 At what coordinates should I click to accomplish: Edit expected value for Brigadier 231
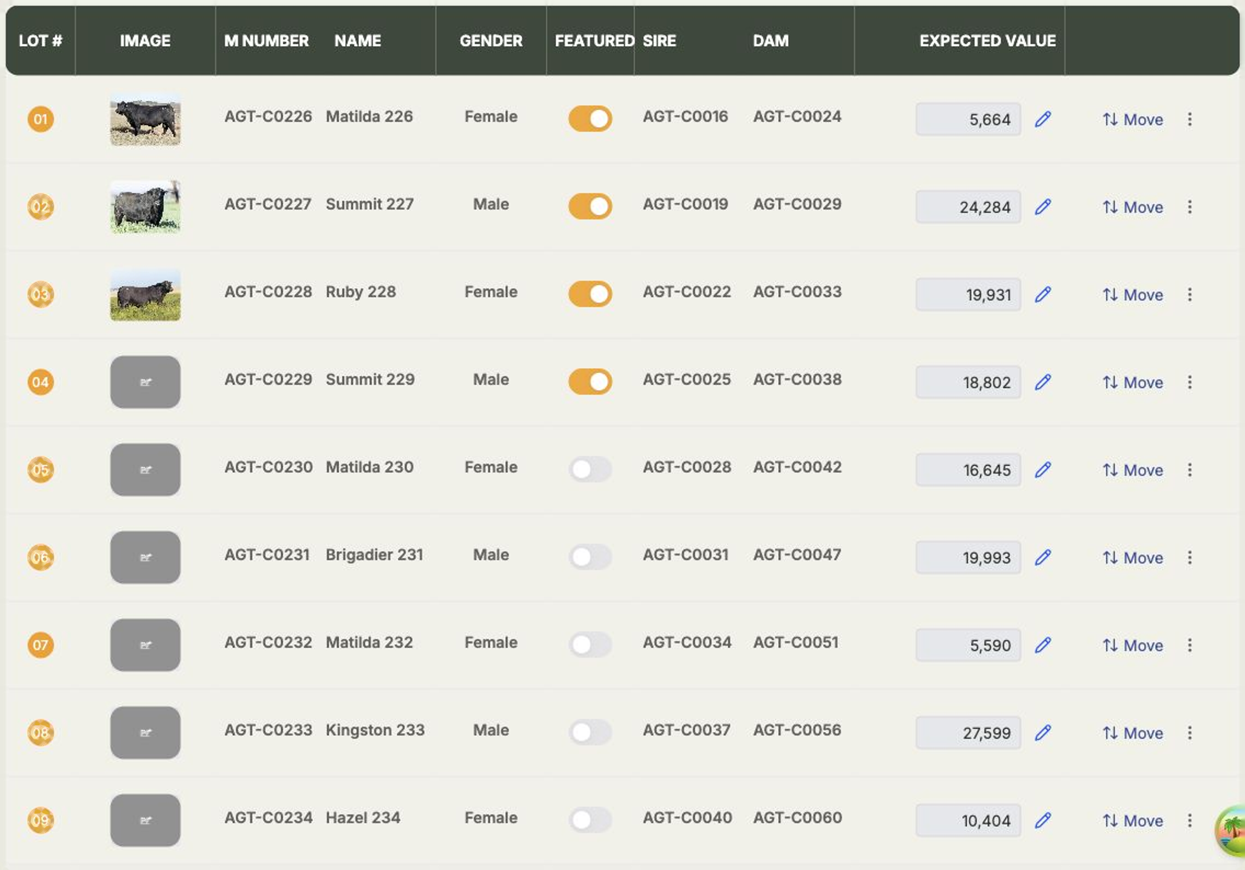click(1043, 557)
